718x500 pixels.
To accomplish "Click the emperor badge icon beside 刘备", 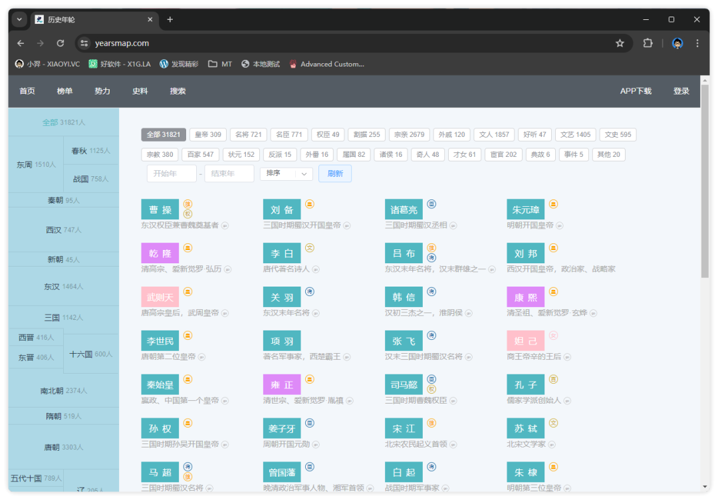I will (310, 204).
